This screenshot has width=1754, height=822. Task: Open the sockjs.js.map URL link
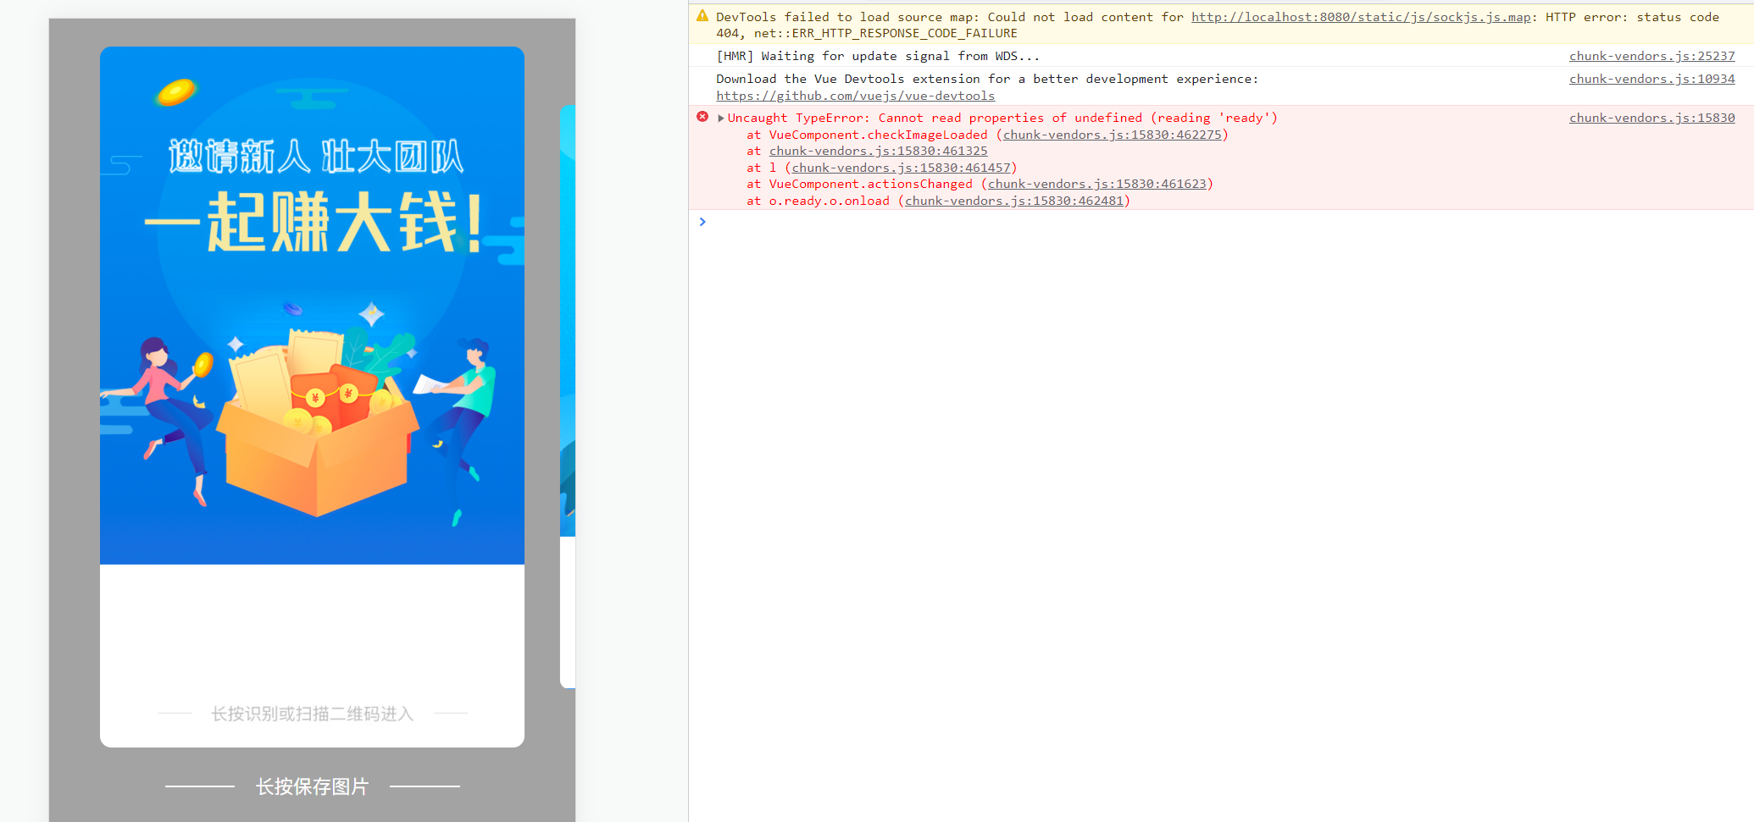click(1361, 17)
